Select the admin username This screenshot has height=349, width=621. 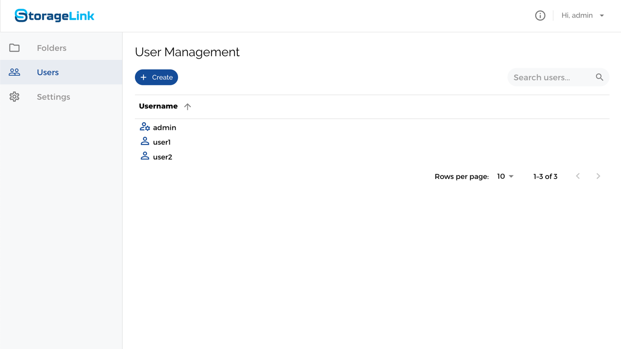[x=164, y=127]
